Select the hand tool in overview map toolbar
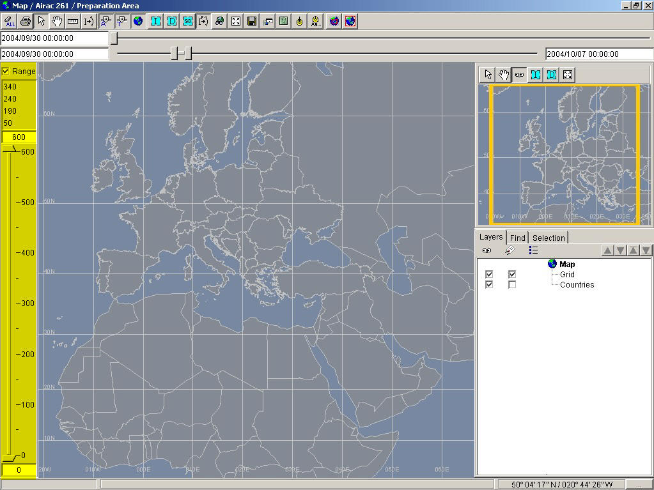654x490 pixels. [x=504, y=75]
